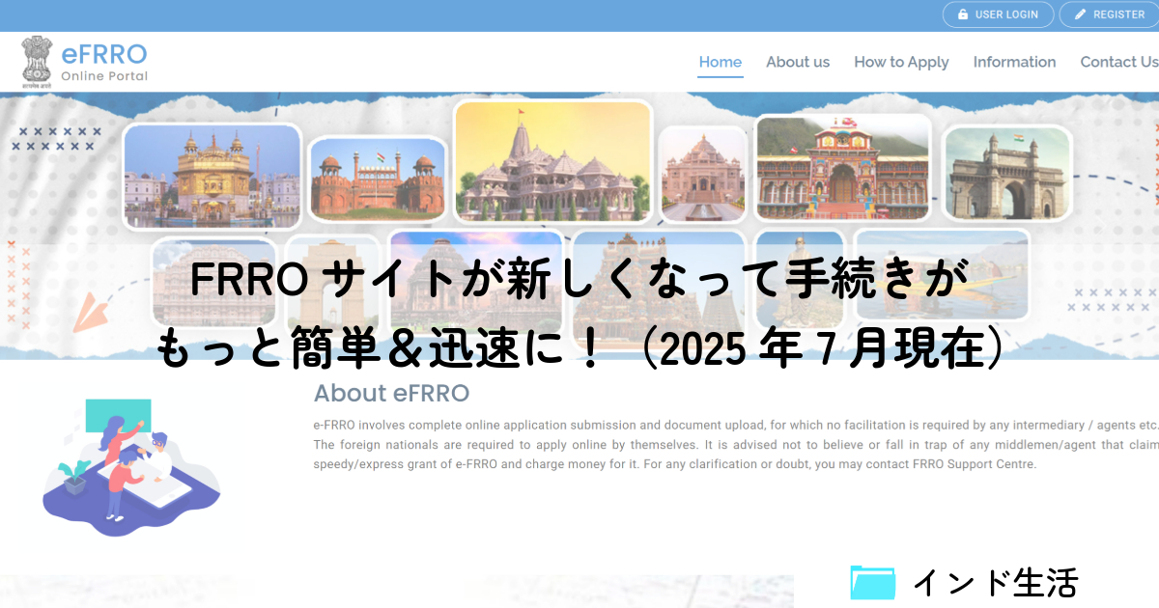1159x608 pixels.
Task: Select the lock icon in USER LOGIN
Action: point(962,14)
